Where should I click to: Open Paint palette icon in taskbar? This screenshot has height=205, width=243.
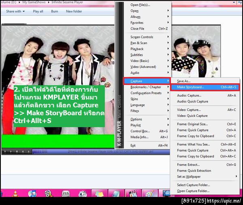(x=150, y=193)
